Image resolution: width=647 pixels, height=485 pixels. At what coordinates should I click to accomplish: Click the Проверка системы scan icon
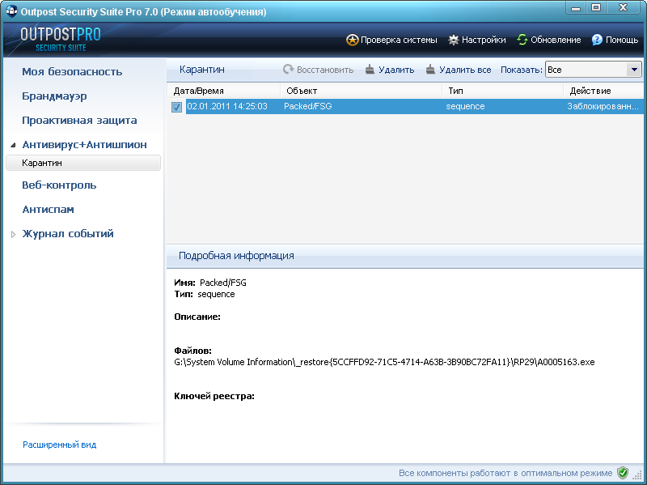click(x=352, y=40)
